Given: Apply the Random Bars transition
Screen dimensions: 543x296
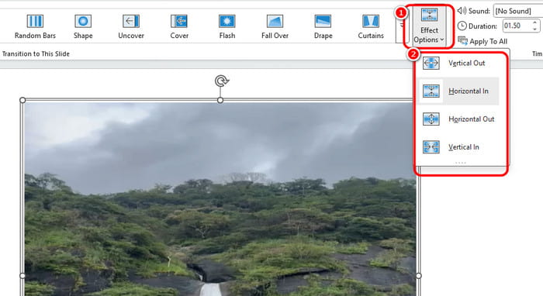Looking at the screenshot, I should click(35, 26).
